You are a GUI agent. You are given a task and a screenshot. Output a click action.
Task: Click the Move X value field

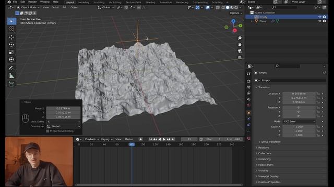[63, 109]
